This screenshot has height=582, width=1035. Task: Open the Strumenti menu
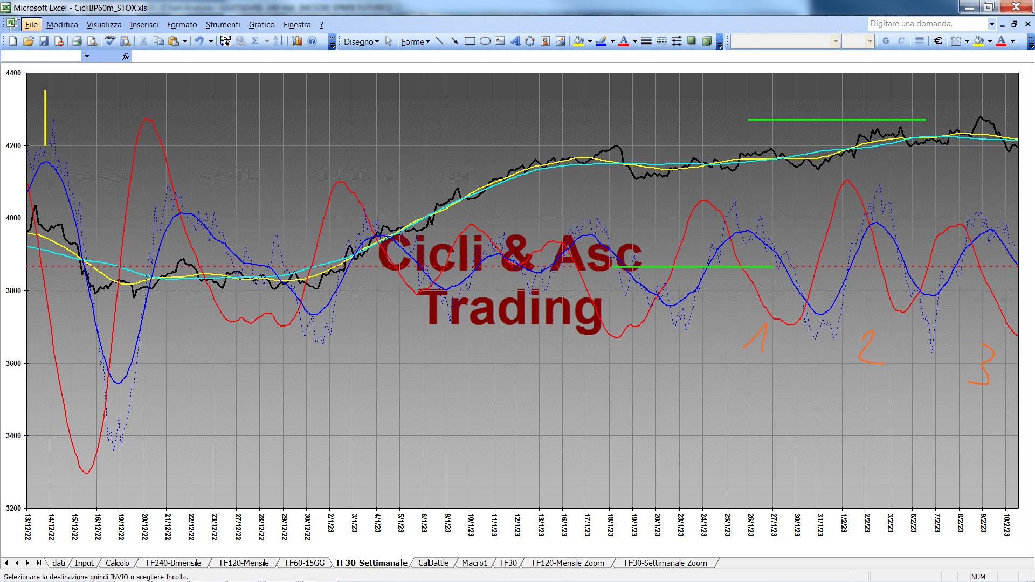(223, 25)
